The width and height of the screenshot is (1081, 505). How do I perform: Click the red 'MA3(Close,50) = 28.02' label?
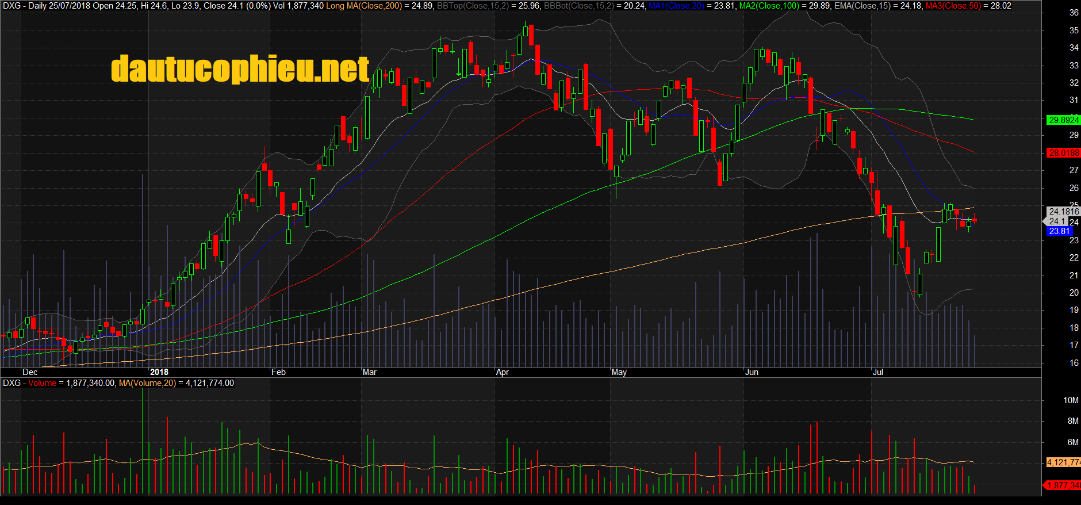click(968, 6)
